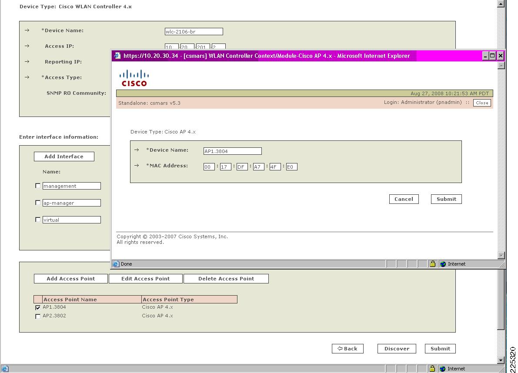Click the Cisco logo in the popup
518x373 pixels.
pyautogui.click(x=134, y=78)
